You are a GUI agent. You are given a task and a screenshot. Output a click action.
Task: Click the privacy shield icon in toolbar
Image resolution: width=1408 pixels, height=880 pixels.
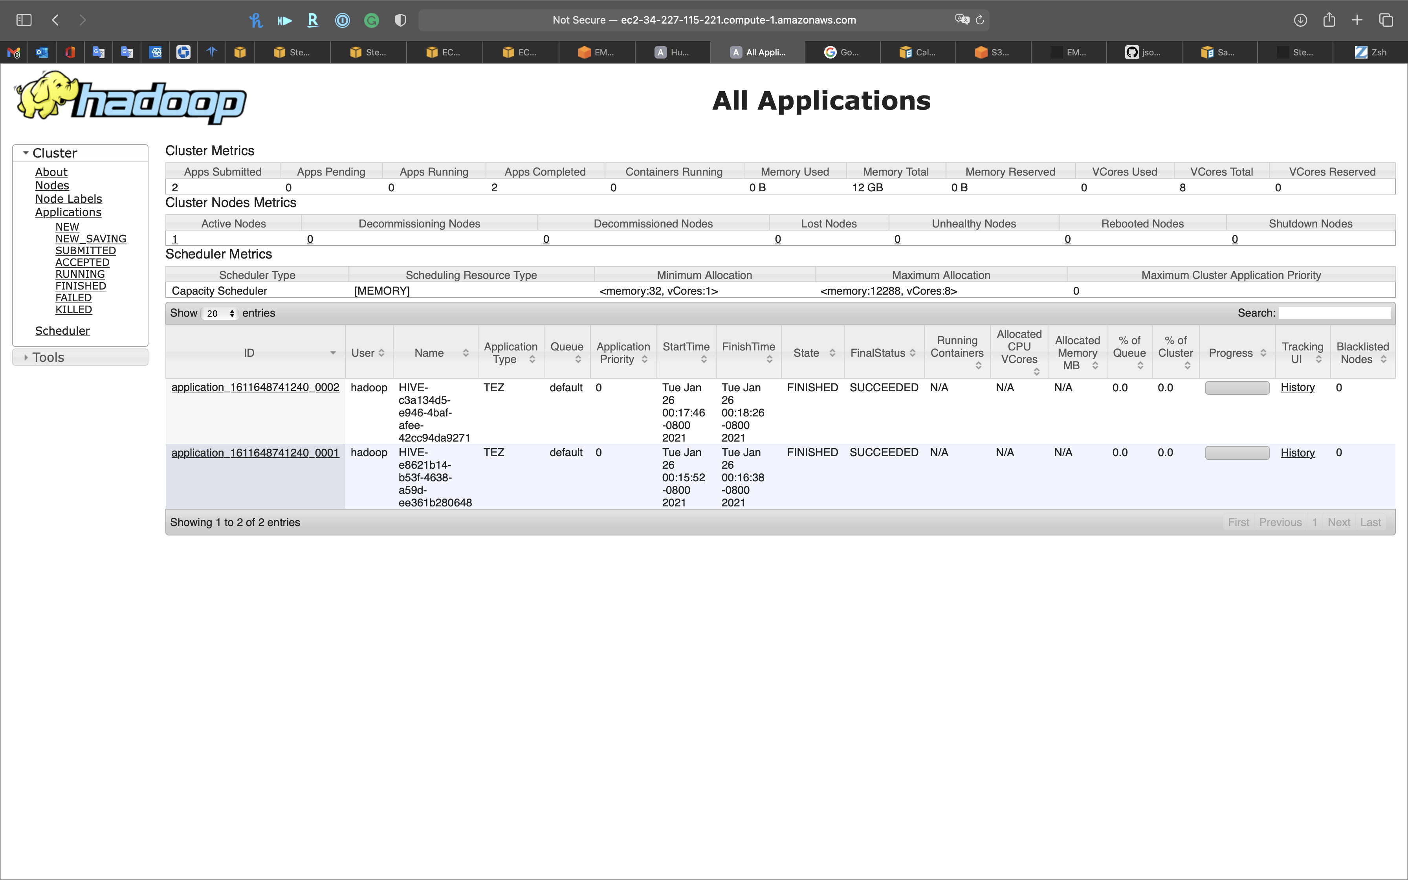400,20
